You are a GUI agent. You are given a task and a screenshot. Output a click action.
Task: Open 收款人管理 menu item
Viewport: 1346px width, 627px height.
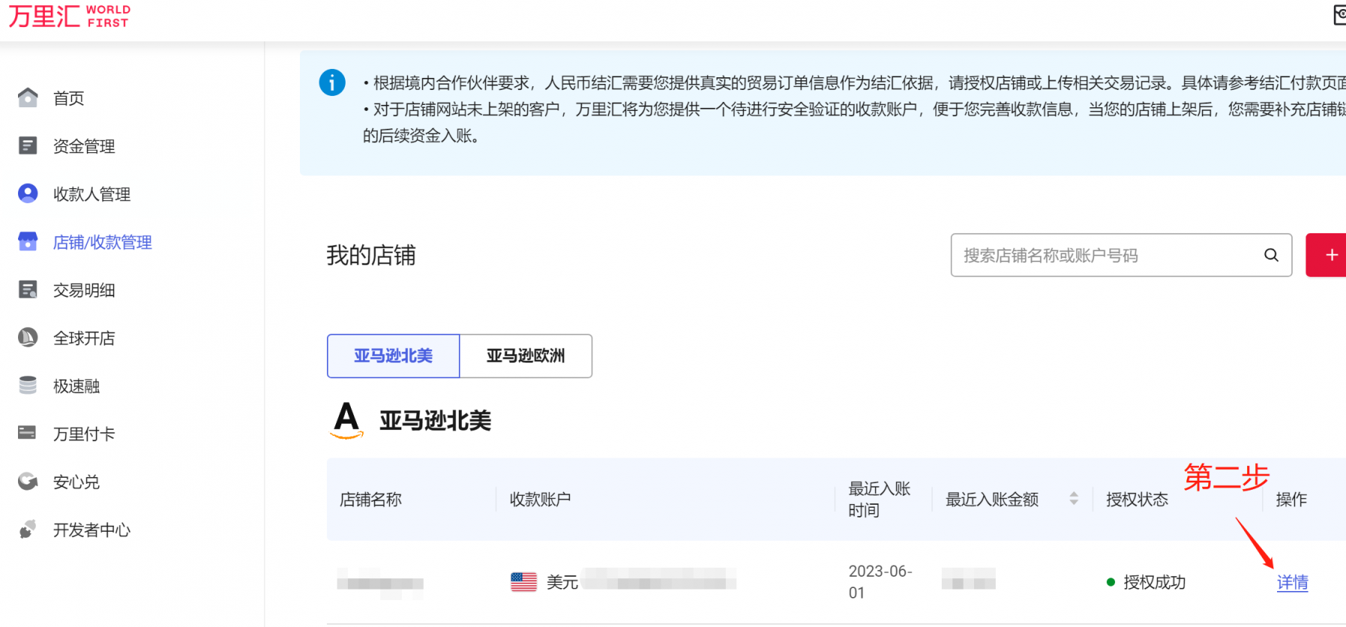pyautogui.click(x=91, y=194)
